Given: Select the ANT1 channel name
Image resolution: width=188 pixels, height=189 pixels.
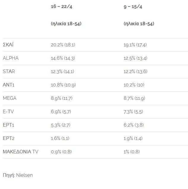Looking at the screenshot, I should coord(9,85).
